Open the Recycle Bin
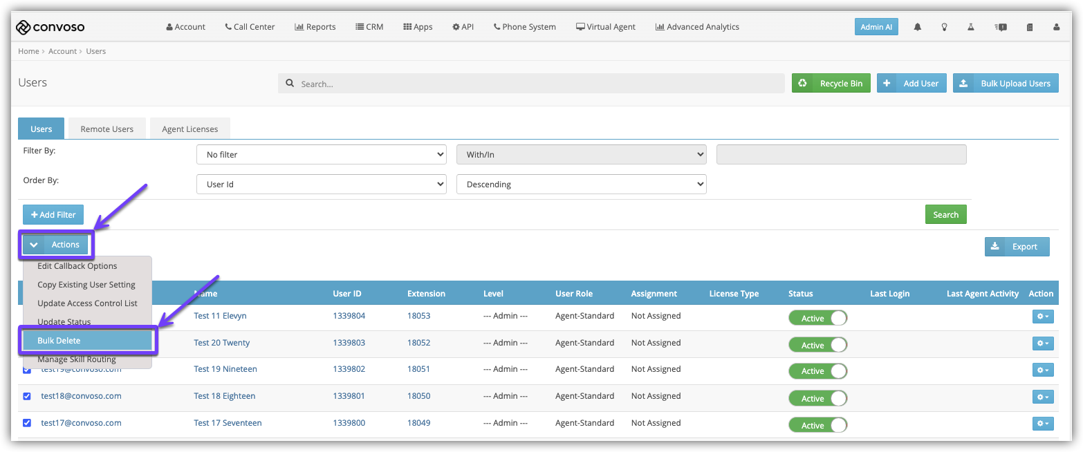Image resolution: width=1083 pixels, height=452 pixels. (x=831, y=83)
